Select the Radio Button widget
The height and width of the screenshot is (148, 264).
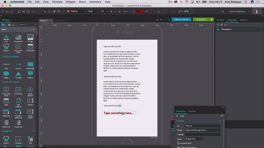[30, 92]
